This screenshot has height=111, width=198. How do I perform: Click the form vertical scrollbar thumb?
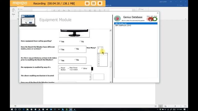click(x=110, y=64)
